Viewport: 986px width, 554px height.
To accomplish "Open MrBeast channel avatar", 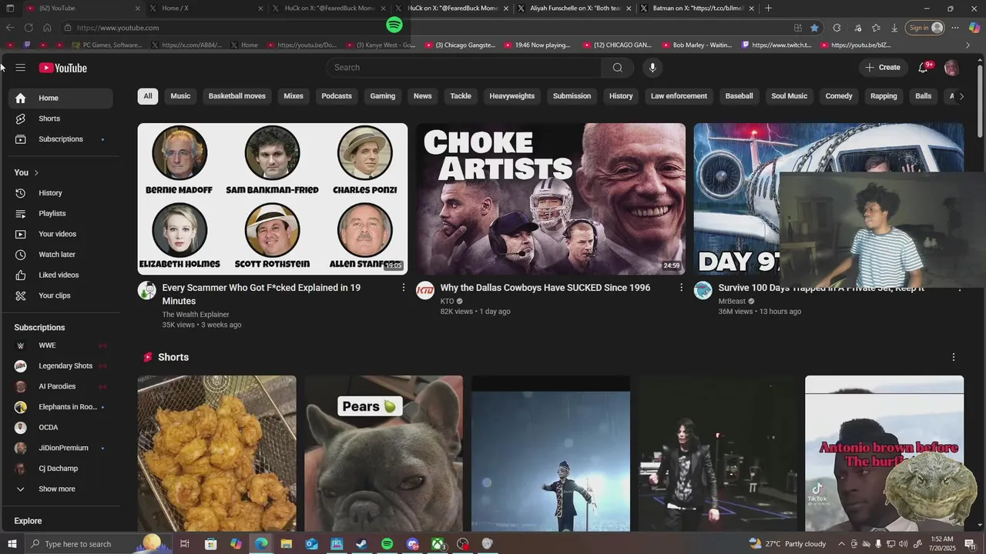I will 703,290.
